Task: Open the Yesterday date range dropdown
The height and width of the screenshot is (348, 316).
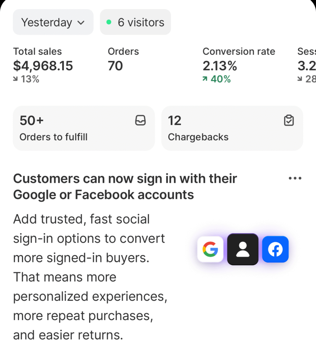Action: pyautogui.click(x=53, y=22)
